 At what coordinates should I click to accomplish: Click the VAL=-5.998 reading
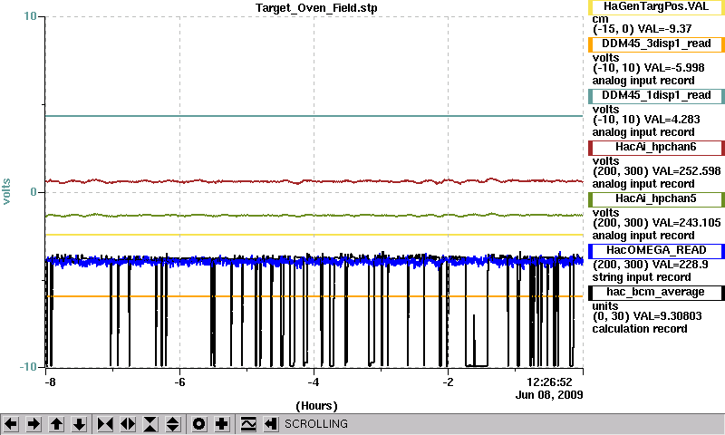674,68
